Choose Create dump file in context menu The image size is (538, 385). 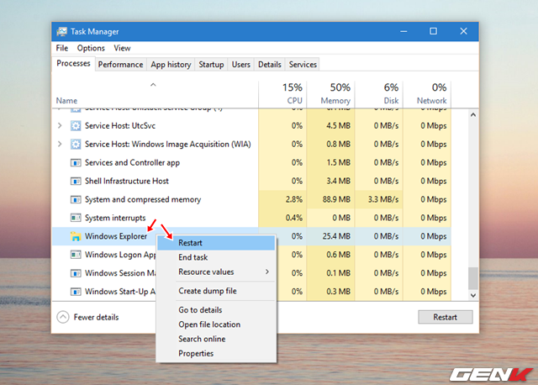[x=216, y=291]
